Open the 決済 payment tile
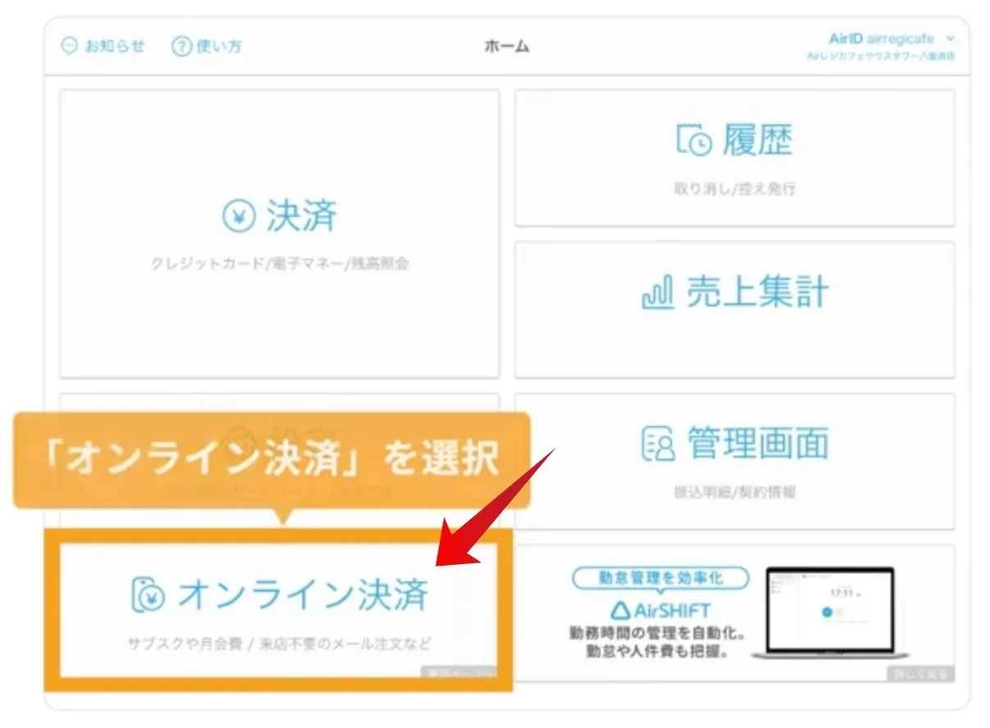Image resolution: width=990 pixels, height=728 pixels. pyautogui.click(x=280, y=234)
